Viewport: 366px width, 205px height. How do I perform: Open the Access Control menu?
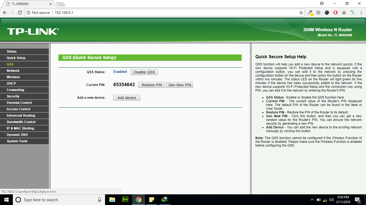(x=24, y=109)
